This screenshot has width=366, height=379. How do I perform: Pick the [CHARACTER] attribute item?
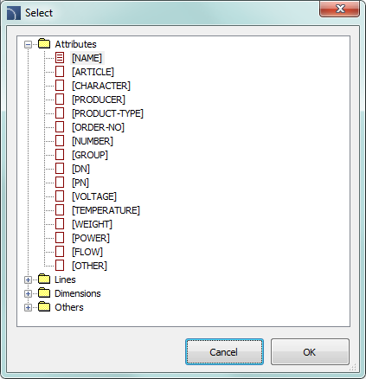pos(101,86)
